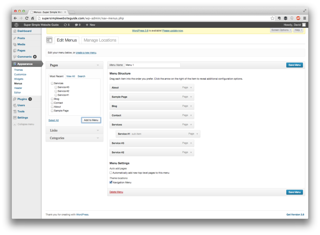Click the updates icon showing 5
The width and height of the screenshot is (320, 235).
[66, 25]
